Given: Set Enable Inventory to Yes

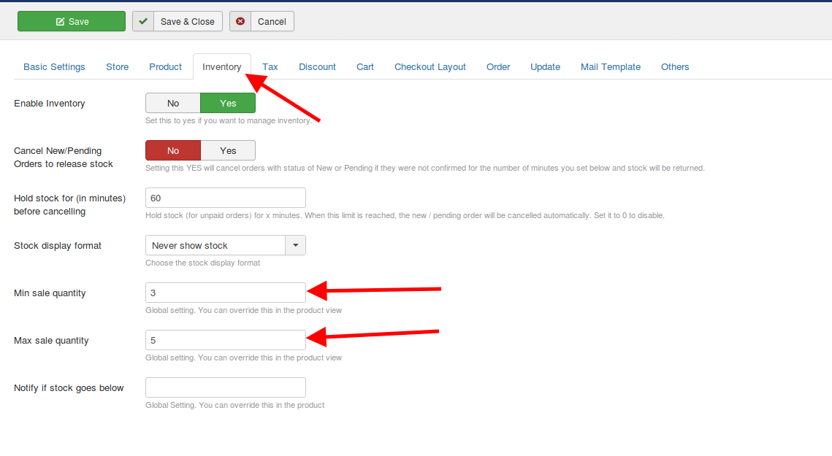Looking at the screenshot, I should (228, 104).
